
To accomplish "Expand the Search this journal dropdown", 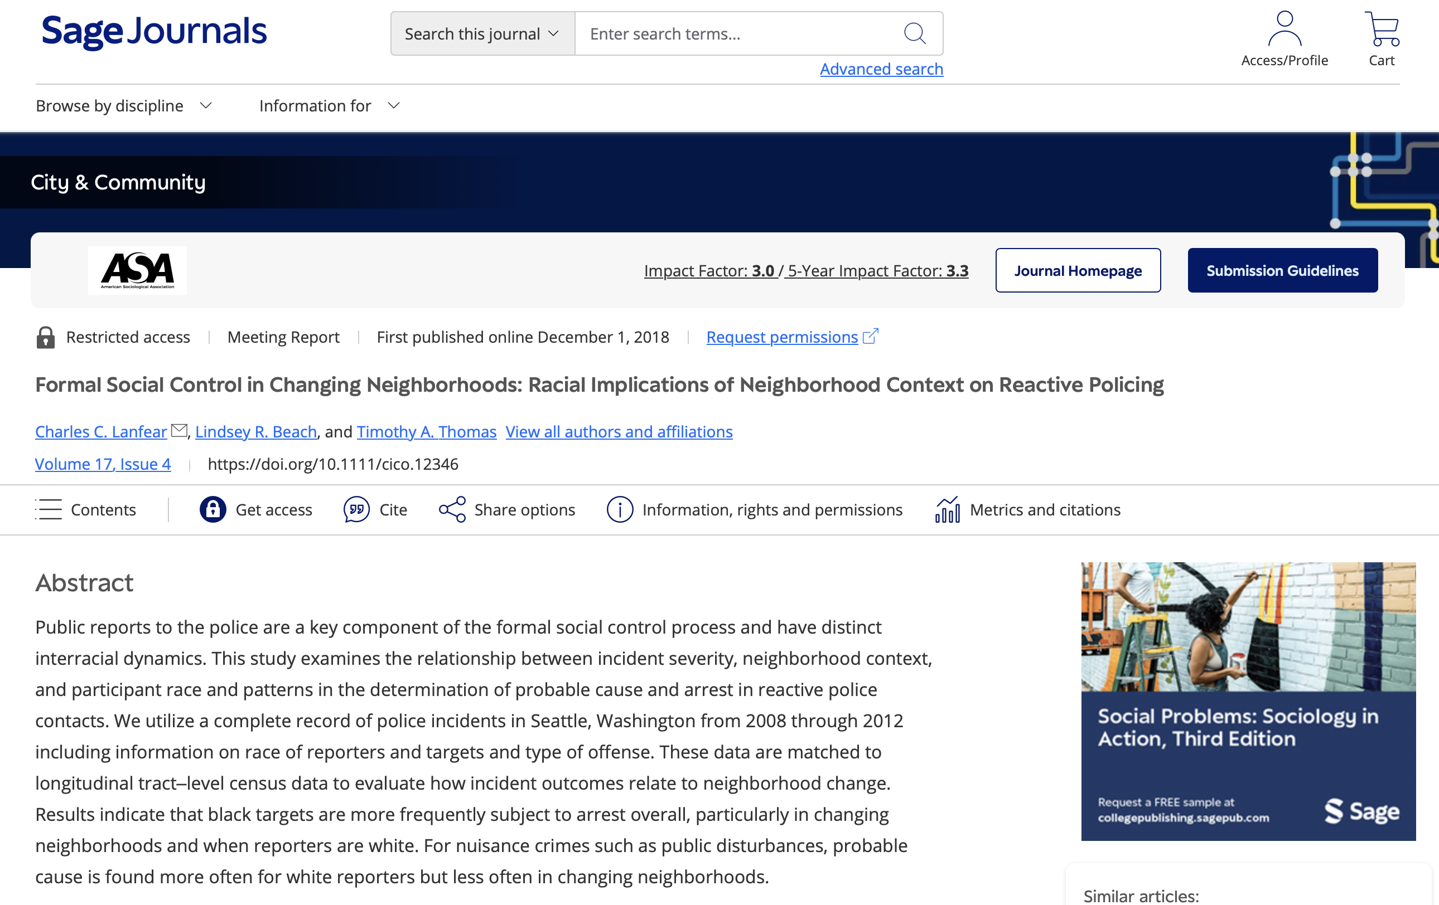I will pos(482,33).
